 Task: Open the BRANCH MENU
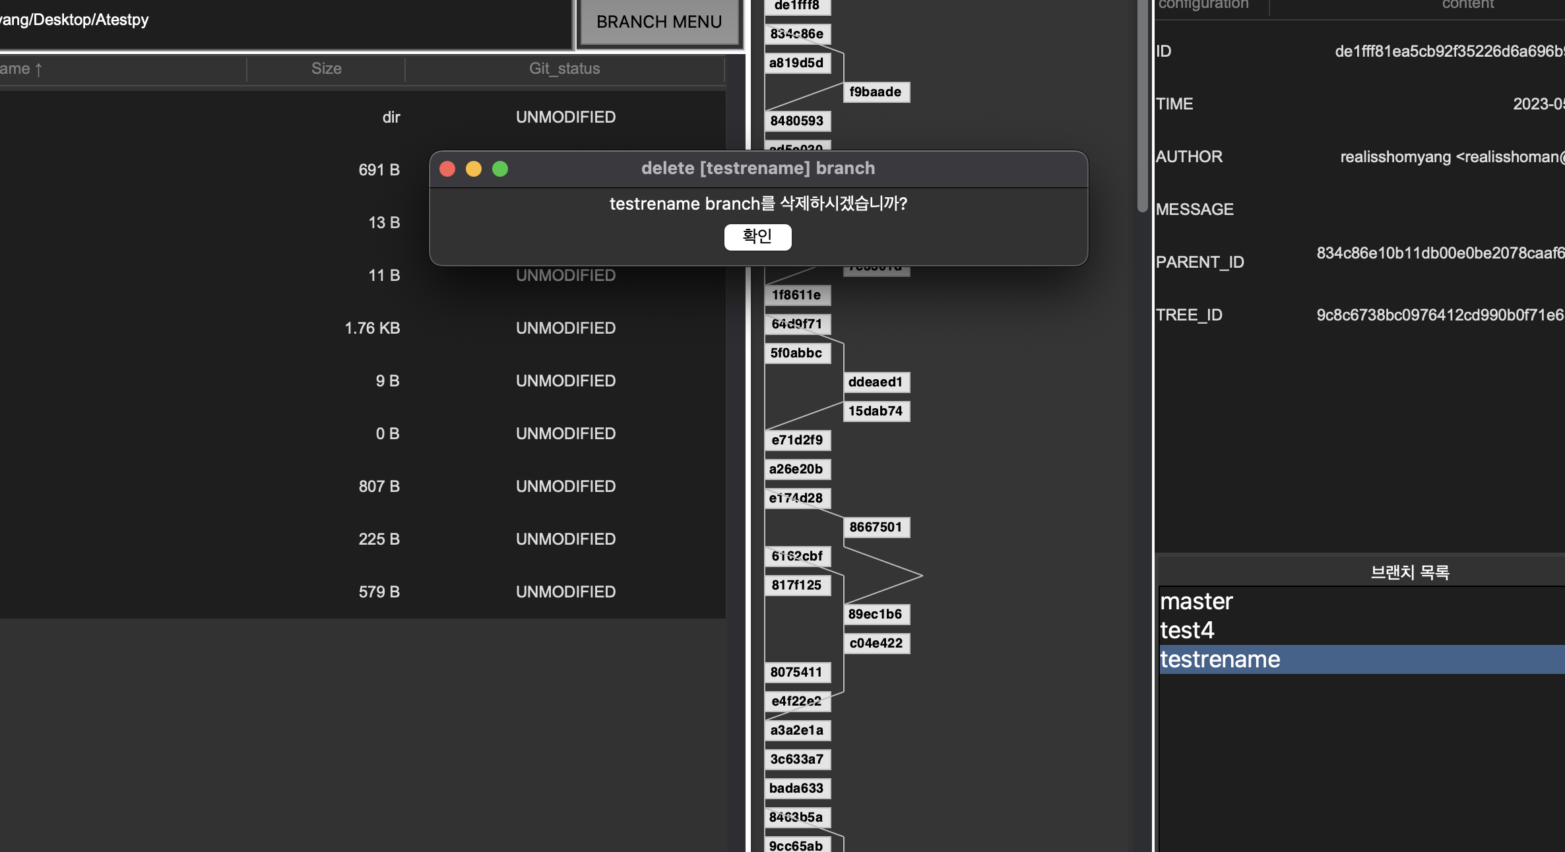tap(658, 22)
